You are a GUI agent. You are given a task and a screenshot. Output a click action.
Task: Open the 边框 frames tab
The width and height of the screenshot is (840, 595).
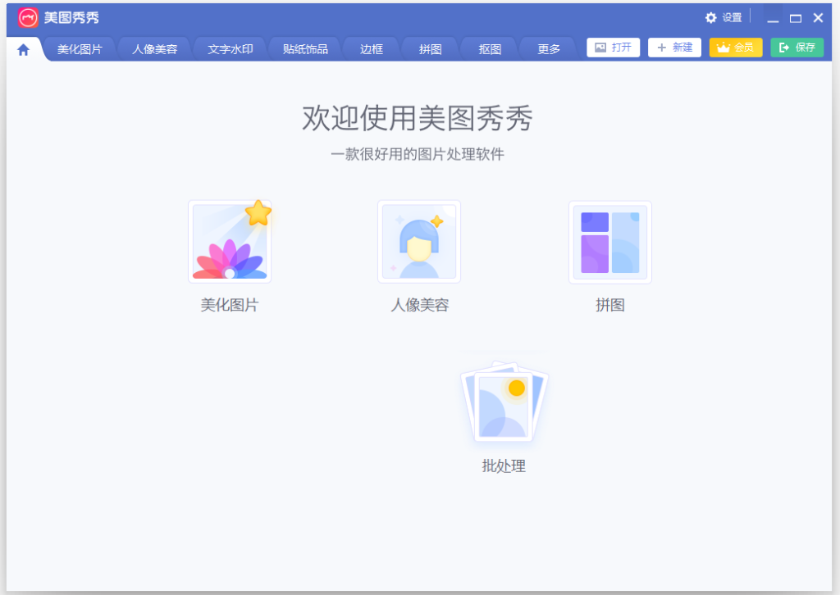371,48
